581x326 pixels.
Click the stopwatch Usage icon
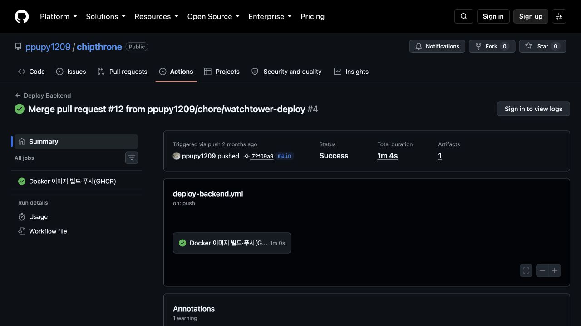(22, 217)
